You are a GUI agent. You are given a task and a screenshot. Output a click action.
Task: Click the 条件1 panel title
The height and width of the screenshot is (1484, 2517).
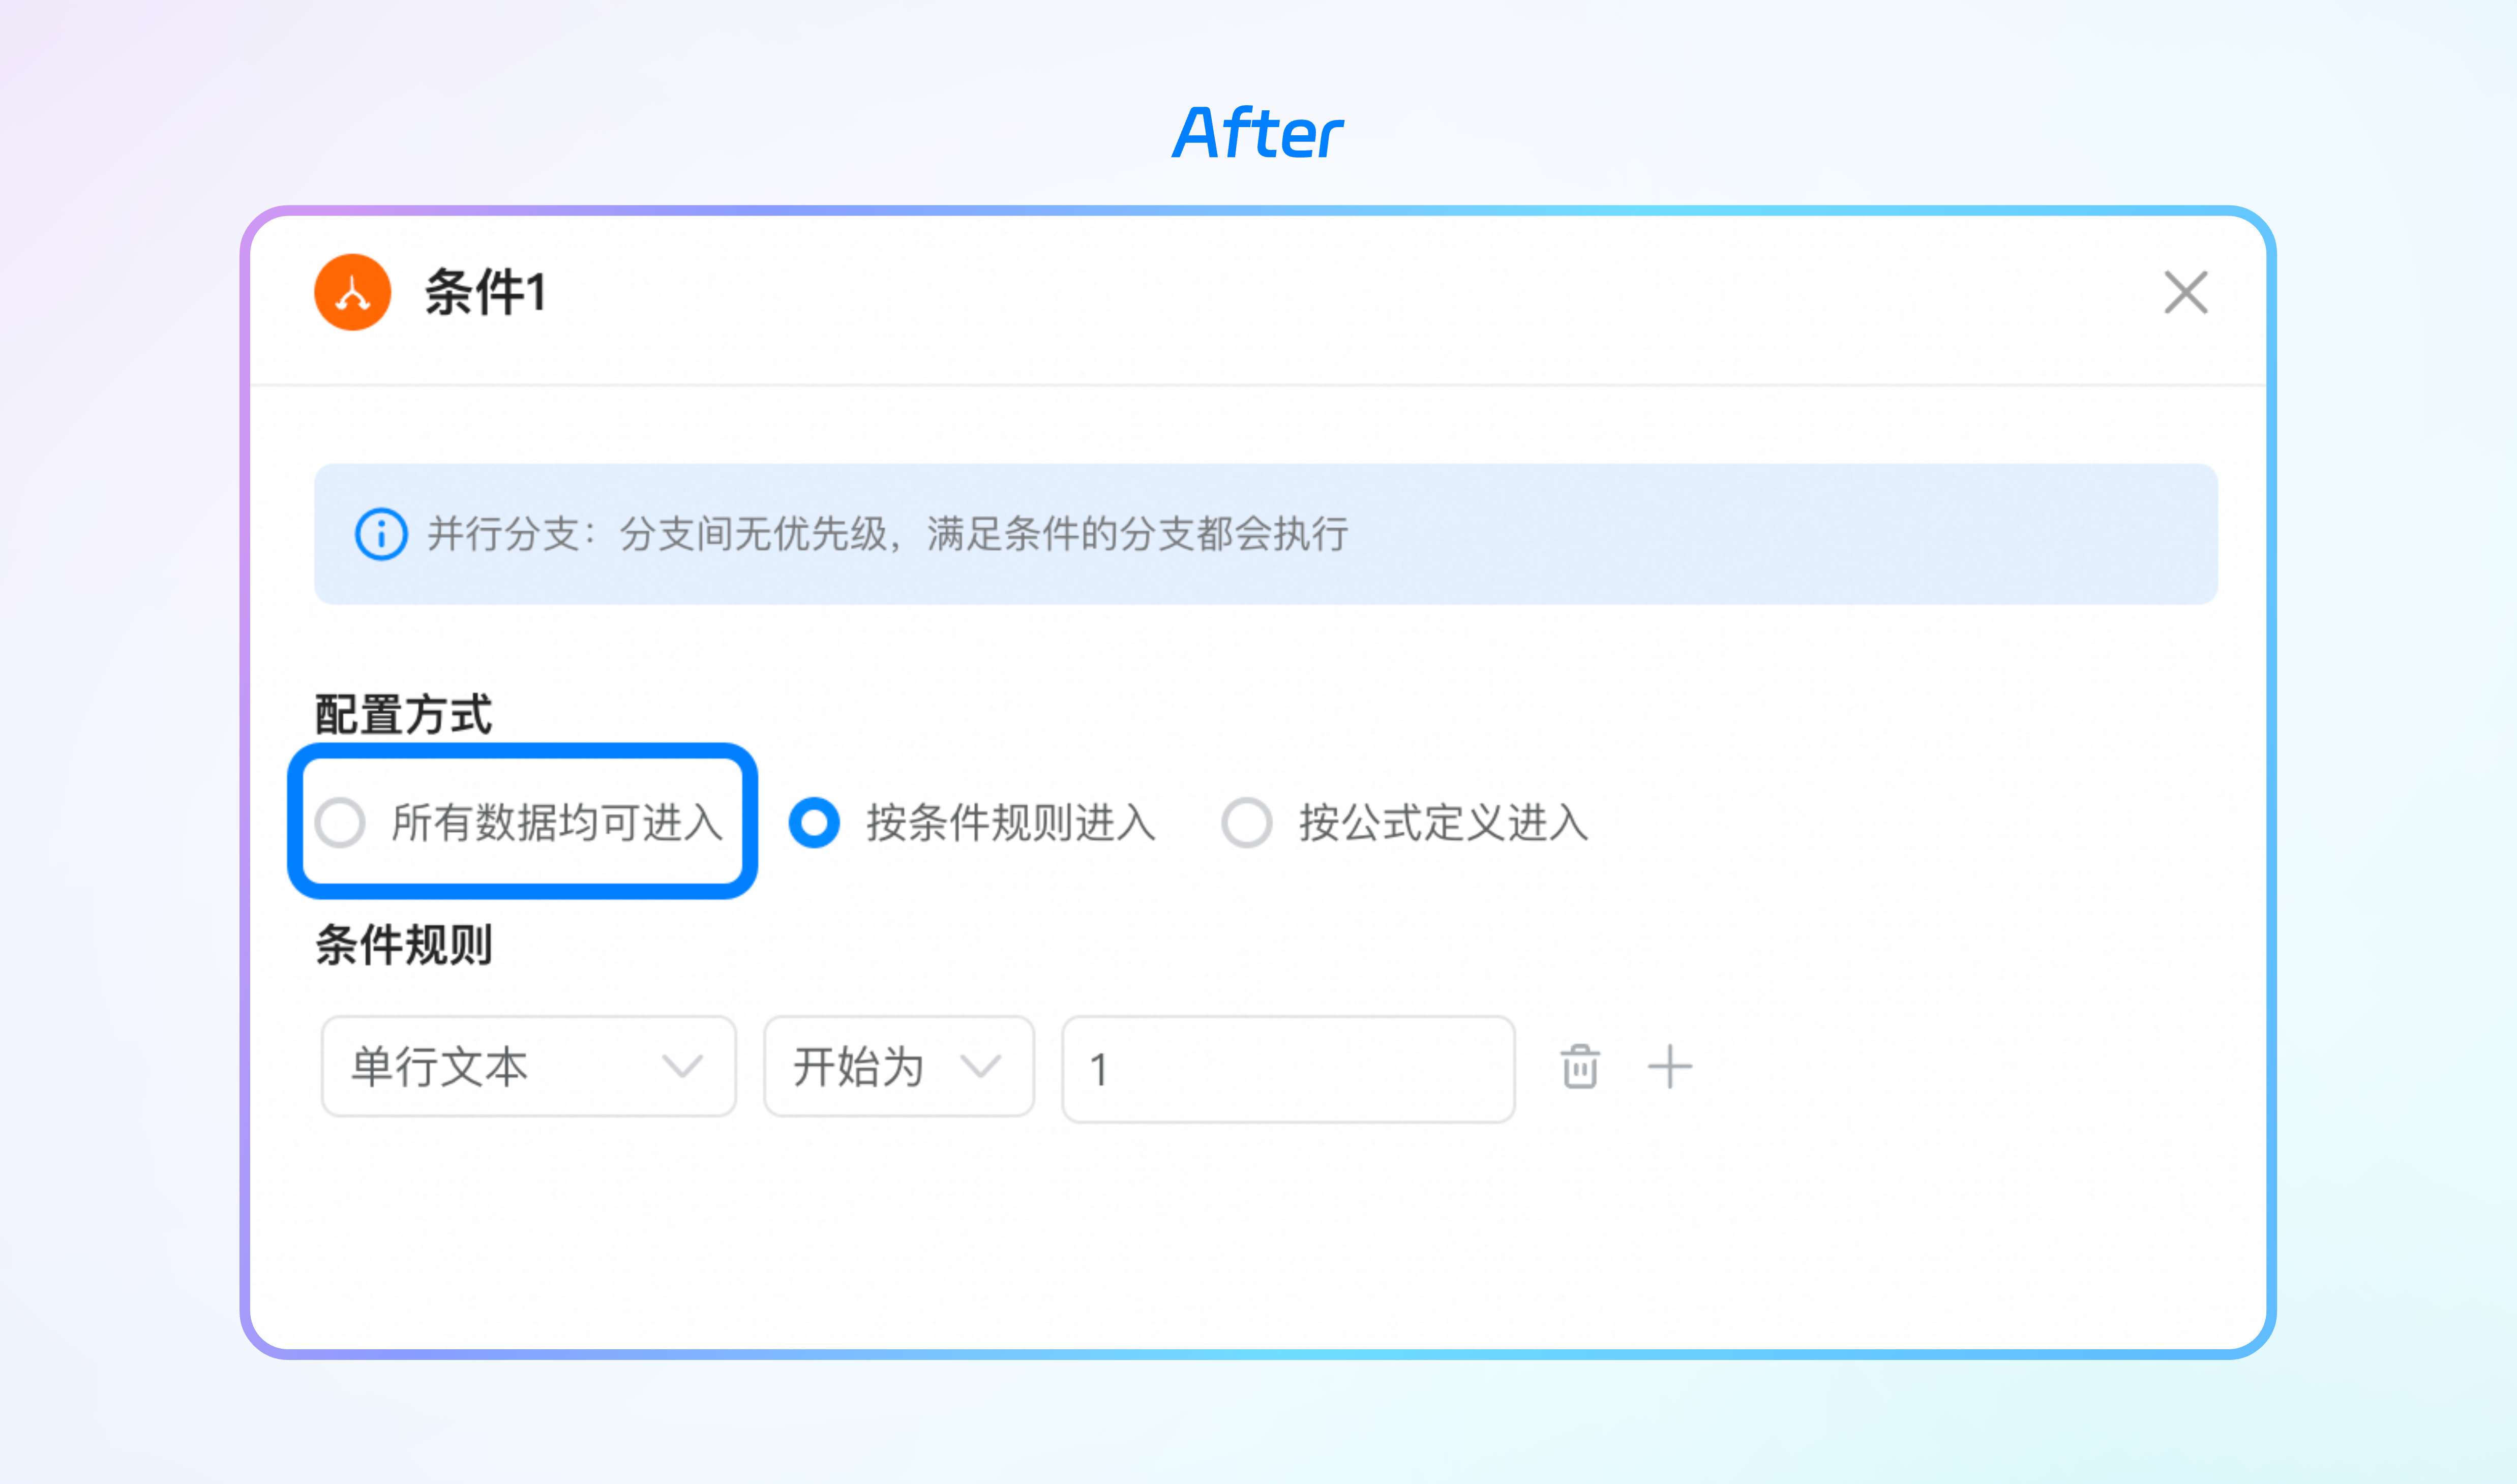coord(486,293)
